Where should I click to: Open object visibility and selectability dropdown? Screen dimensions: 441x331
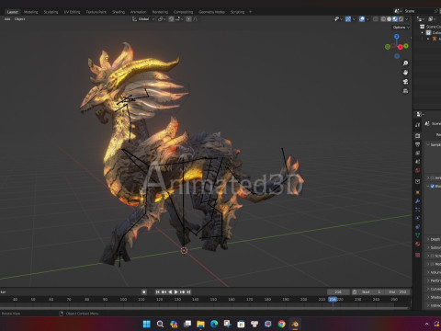(338, 19)
